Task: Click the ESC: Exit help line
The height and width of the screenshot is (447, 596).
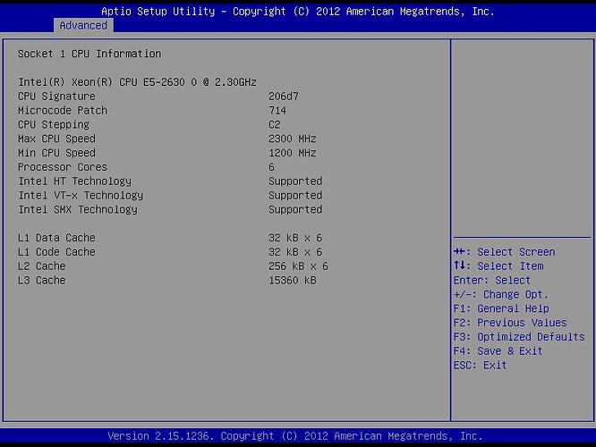Action: tap(481, 365)
